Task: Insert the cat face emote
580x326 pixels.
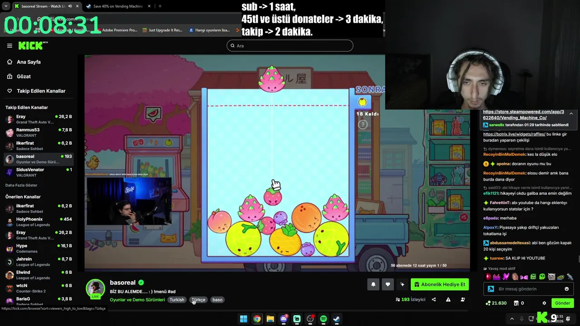Action: click(x=551, y=276)
